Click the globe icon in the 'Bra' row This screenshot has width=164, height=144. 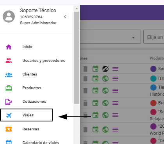coord(105,103)
